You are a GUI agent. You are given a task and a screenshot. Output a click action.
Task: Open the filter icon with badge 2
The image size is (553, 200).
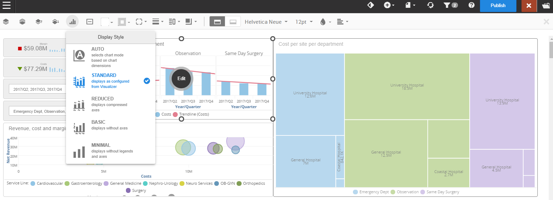[450, 5]
